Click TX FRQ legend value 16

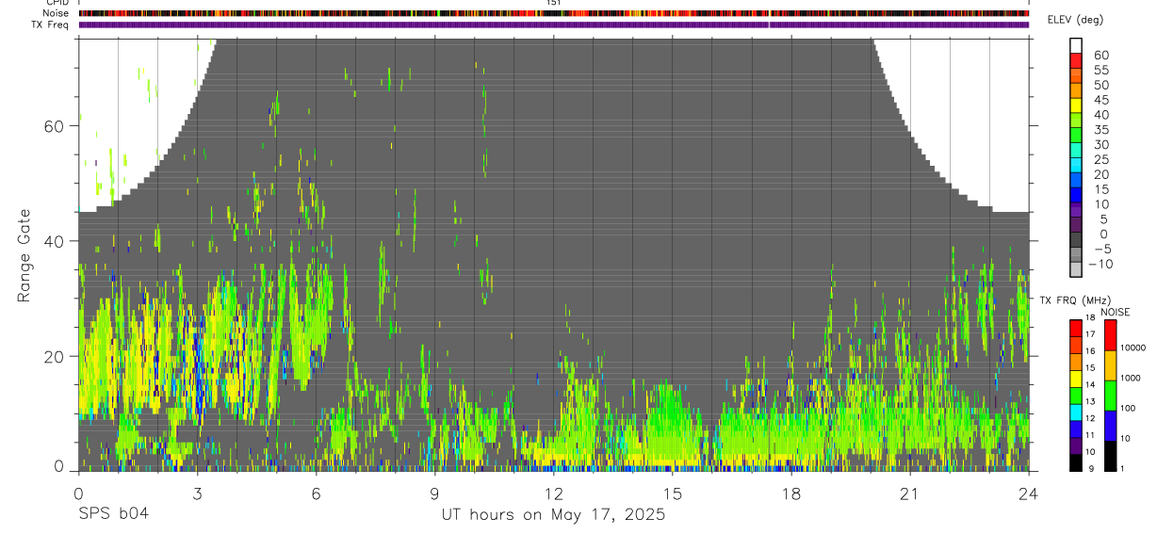(x=1091, y=351)
